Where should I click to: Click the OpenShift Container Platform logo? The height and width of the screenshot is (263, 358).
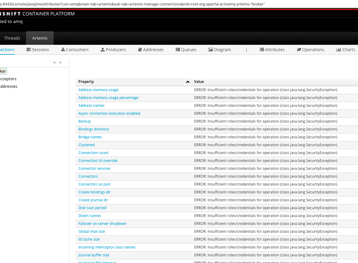pyautogui.click(x=37, y=14)
